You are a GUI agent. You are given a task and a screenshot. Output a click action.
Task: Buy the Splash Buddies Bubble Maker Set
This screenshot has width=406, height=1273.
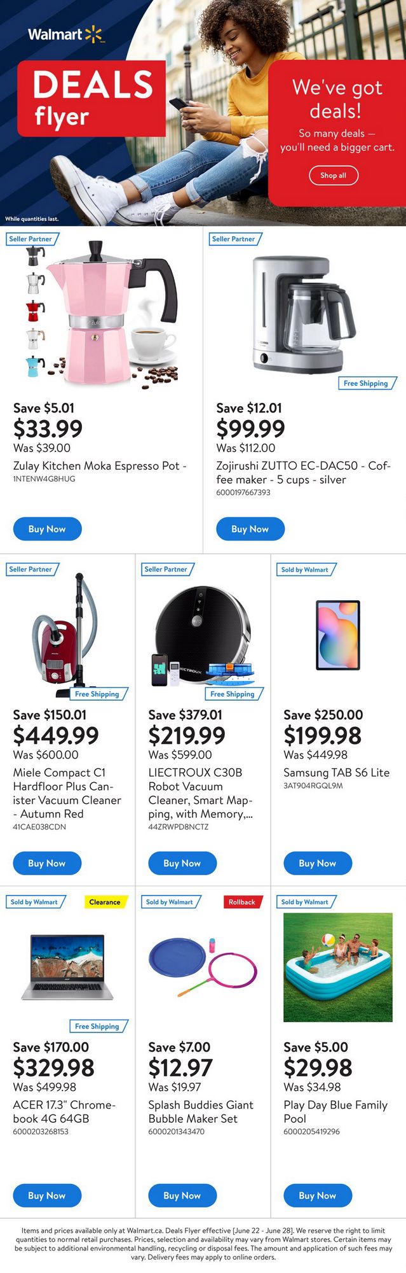pyautogui.click(x=182, y=1195)
